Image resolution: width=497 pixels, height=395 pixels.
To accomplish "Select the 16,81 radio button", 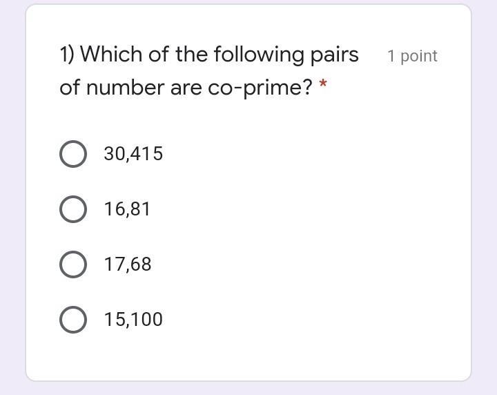I will [x=73, y=209].
